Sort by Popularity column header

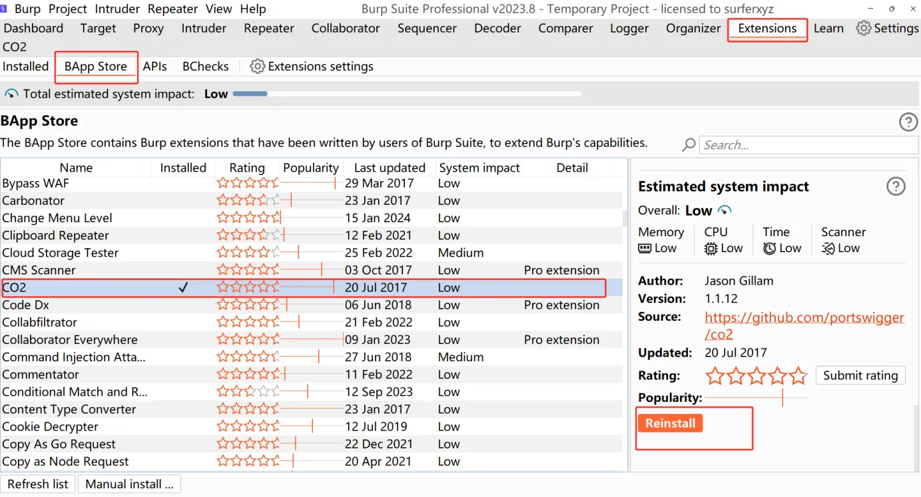click(x=311, y=168)
